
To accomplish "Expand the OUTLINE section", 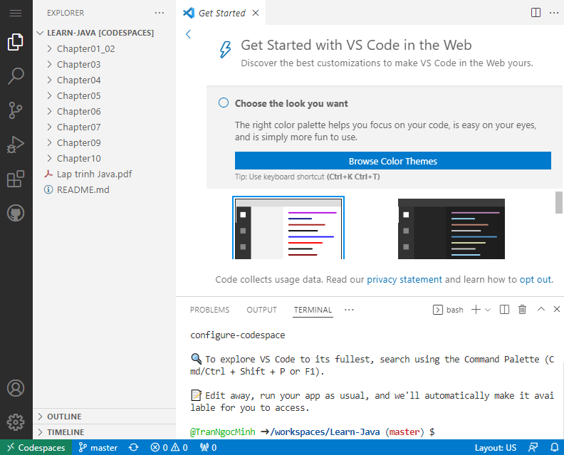I will (104, 417).
